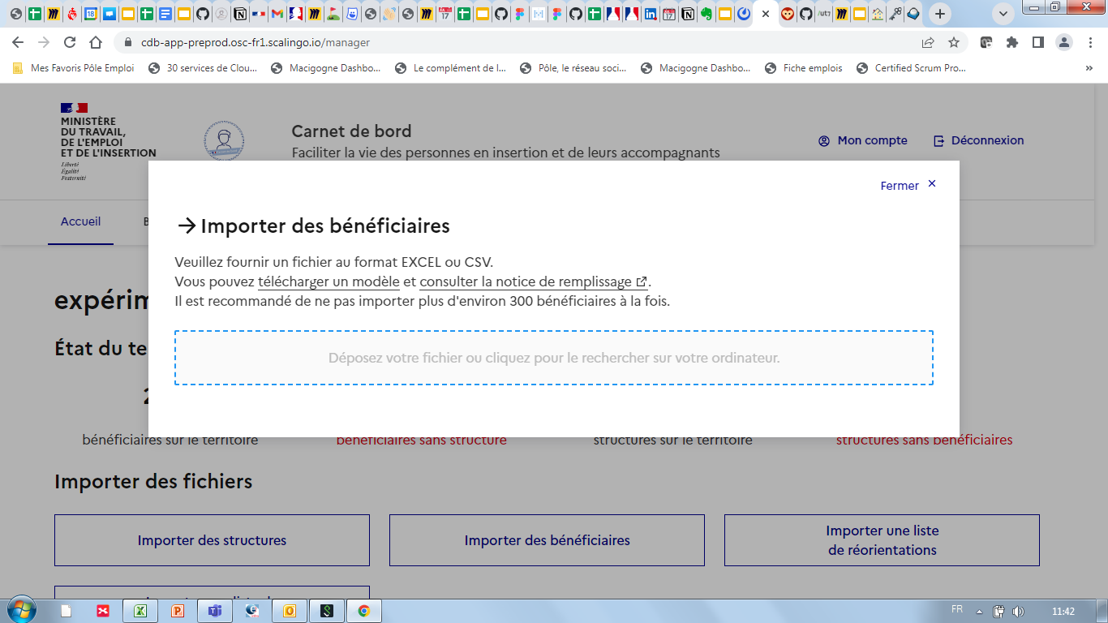Click the user avatar next to Carnet de bord
Viewport: 1108px width, 623px height.
click(x=223, y=140)
